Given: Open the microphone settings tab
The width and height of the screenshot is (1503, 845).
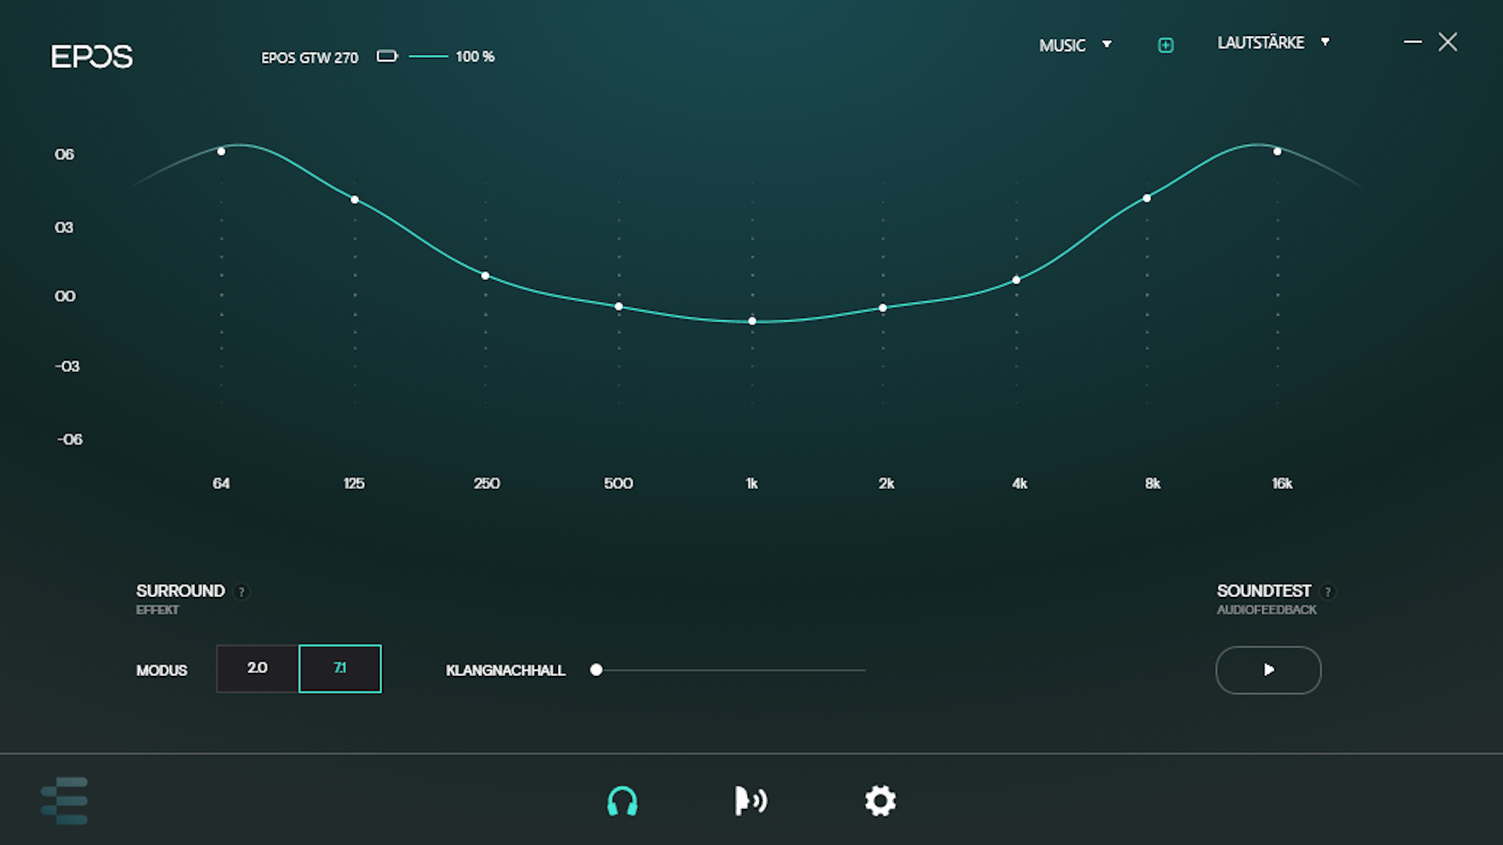Looking at the screenshot, I should (x=750, y=801).
